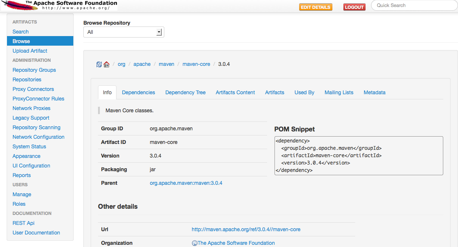The image size is (458, 247).
Task: Open ProxyConnector Rules
Action: [x=38, y=99]
